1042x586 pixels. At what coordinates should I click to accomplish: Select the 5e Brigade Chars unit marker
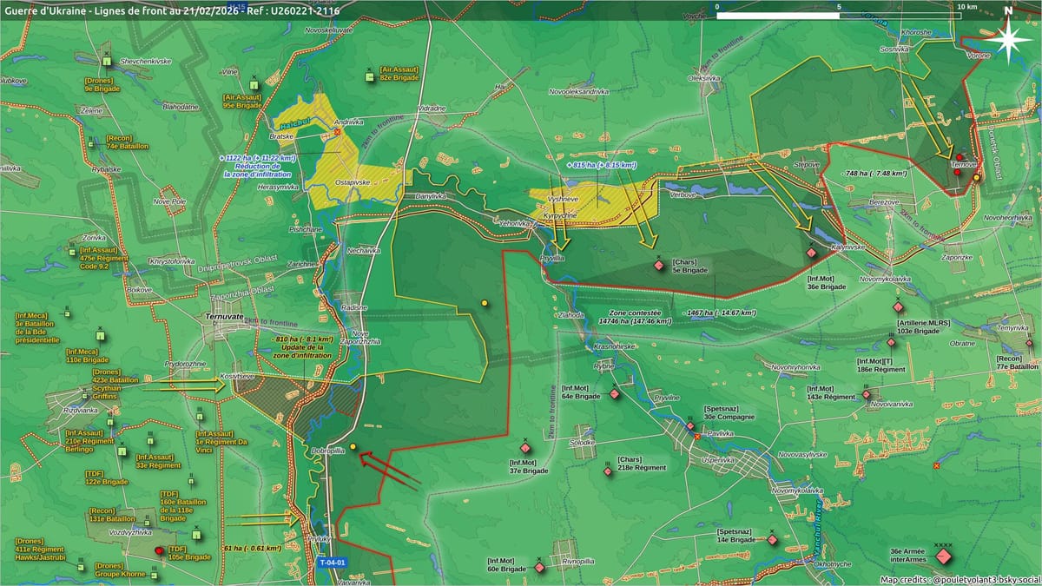[659, 266]
